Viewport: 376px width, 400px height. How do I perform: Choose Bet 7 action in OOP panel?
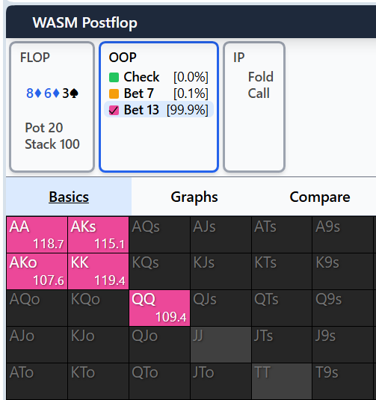pyautogui.click(x=158, y=93)
